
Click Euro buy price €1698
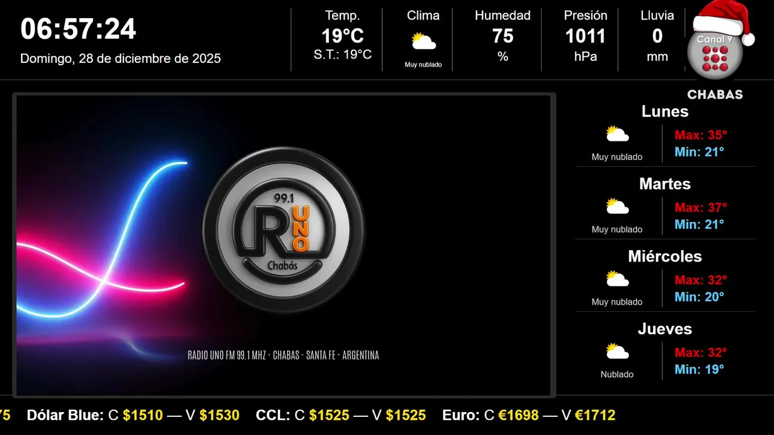point(519,415)
